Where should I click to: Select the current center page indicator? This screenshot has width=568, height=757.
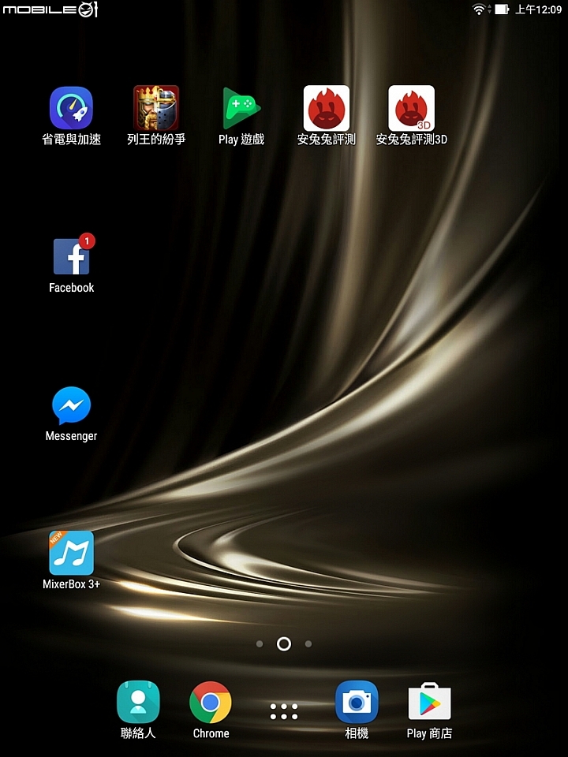tap(284, 643)
